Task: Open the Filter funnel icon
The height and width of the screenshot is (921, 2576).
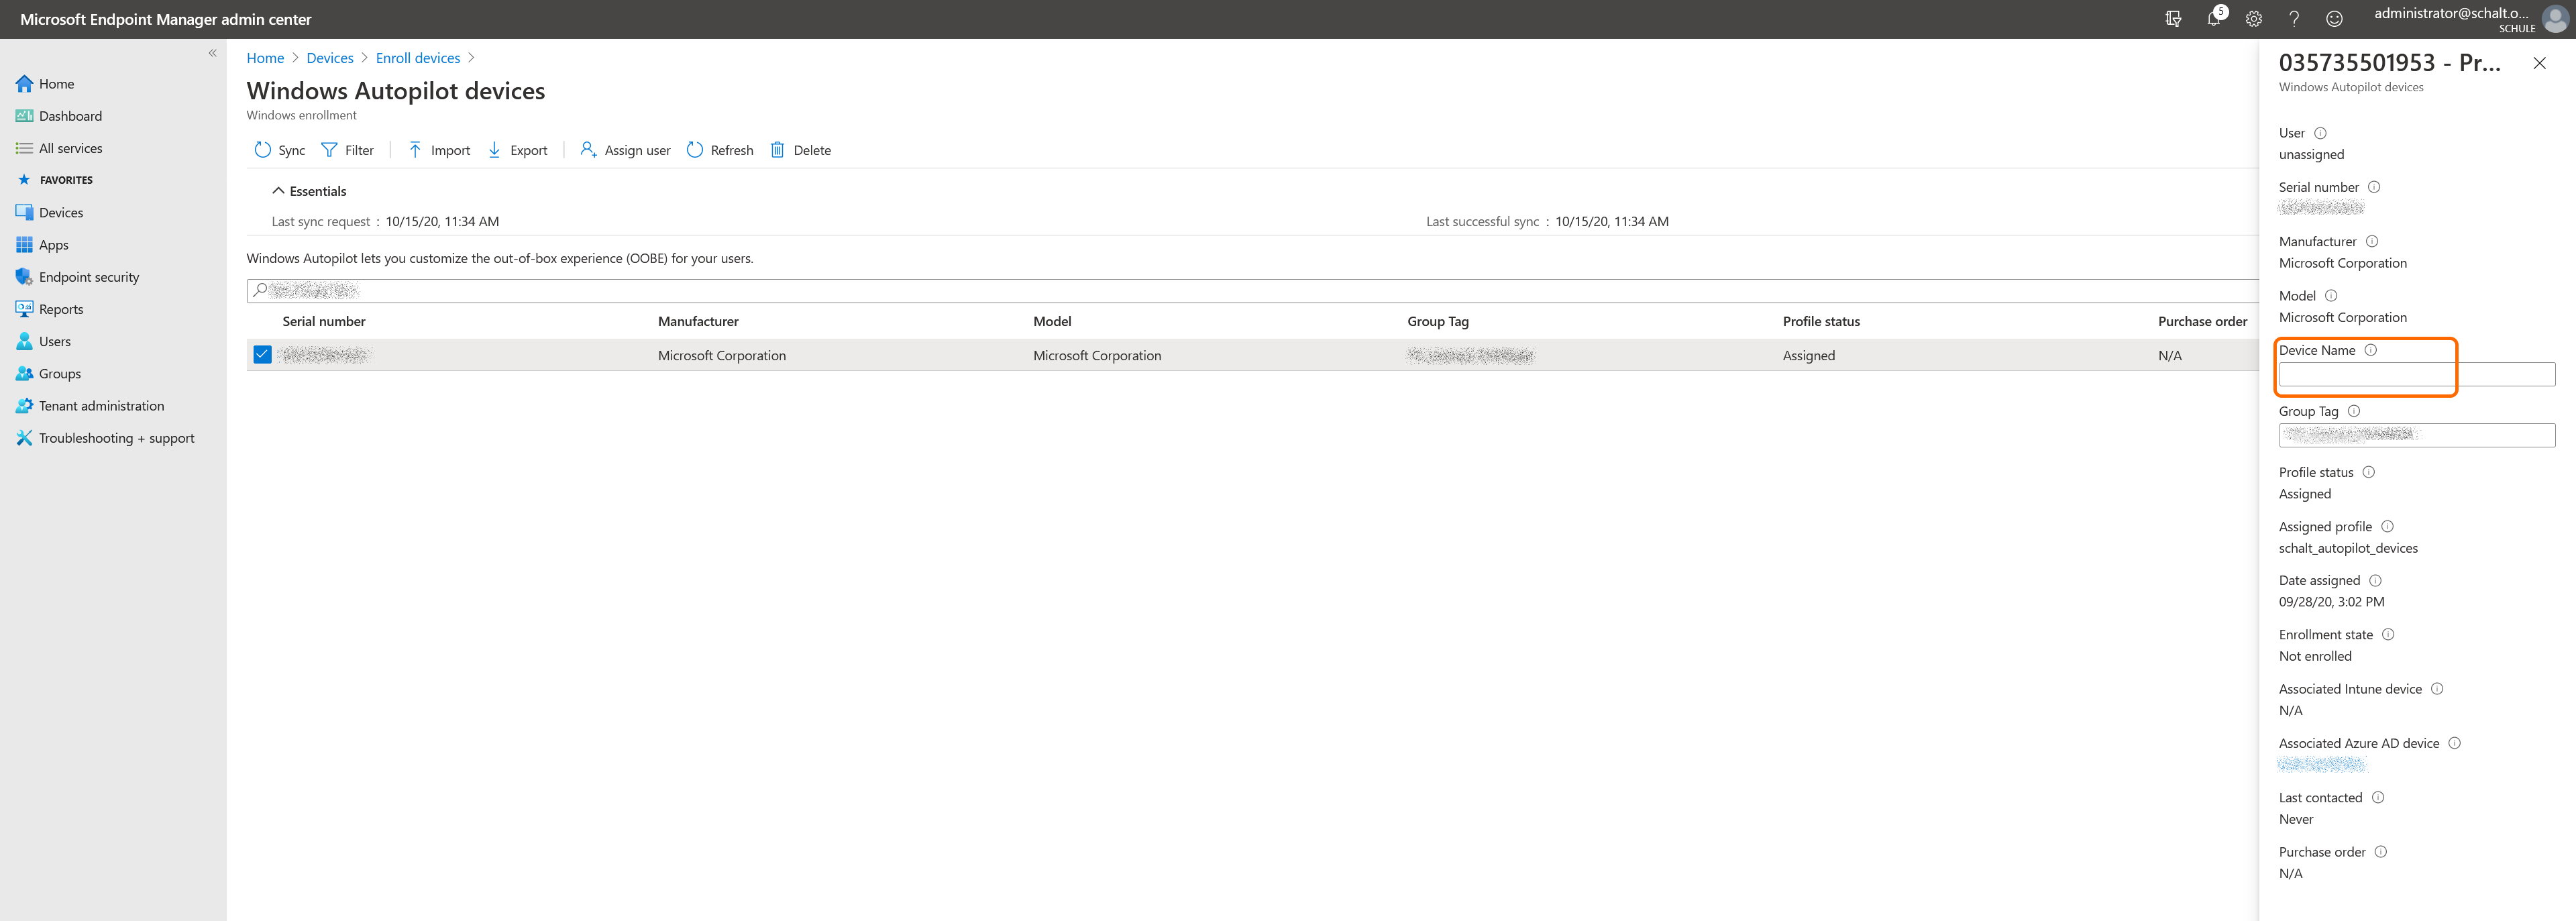Action: [x=329, y=150]
